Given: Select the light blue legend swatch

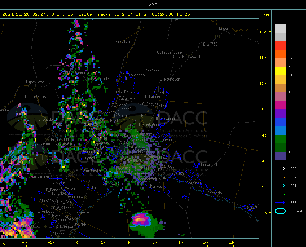Looking at the screenshot, I should [x=280, y=130].
